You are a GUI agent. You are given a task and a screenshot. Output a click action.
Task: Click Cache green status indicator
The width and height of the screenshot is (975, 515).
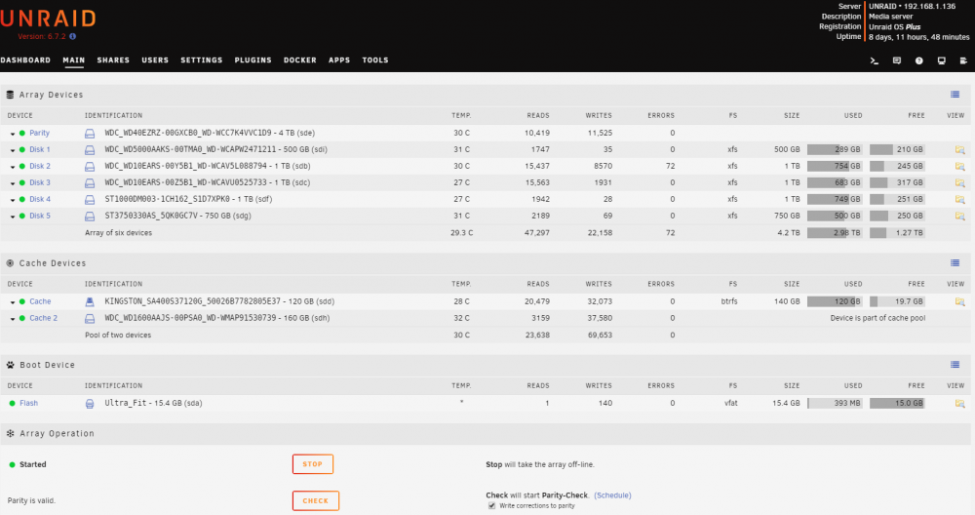pos(22,301)
